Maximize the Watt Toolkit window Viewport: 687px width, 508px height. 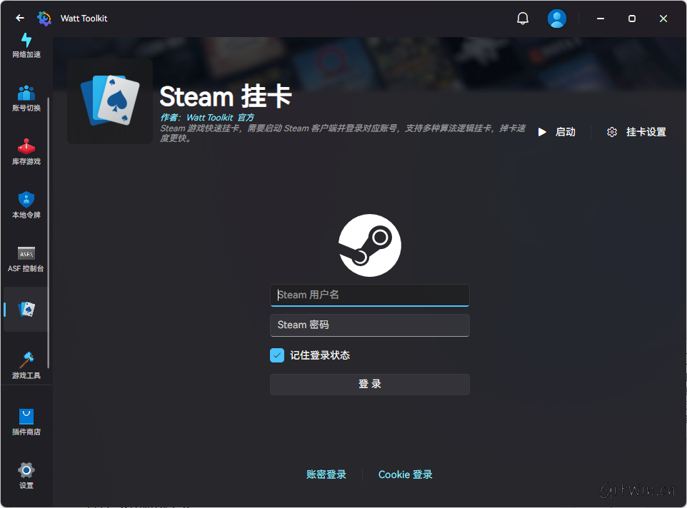[632, 19]
